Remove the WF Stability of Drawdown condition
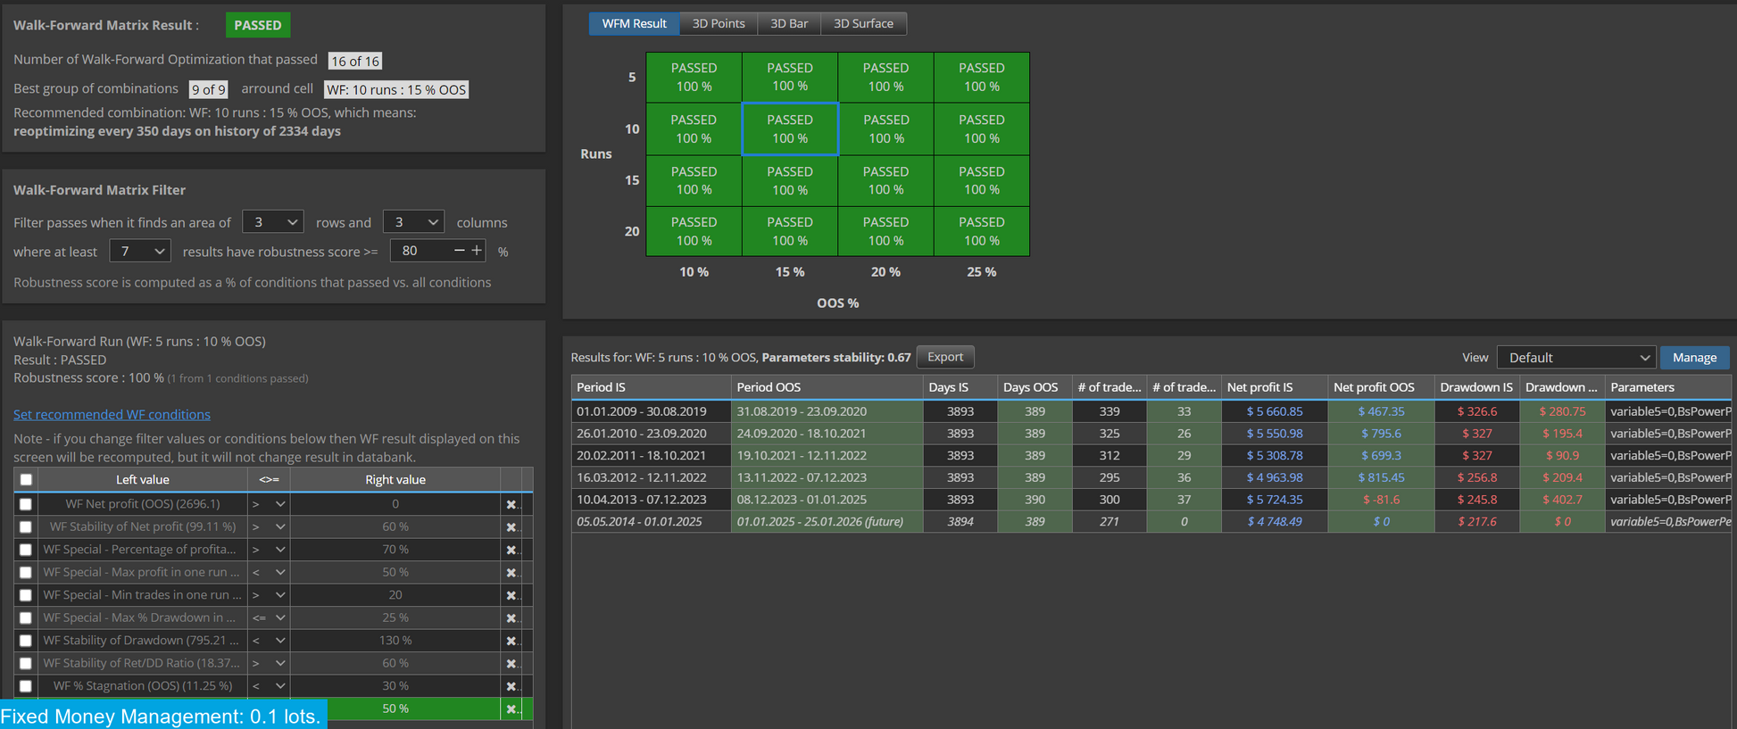Image resolution: width=1737 pixels, height=729 pixels. point(511,641)
